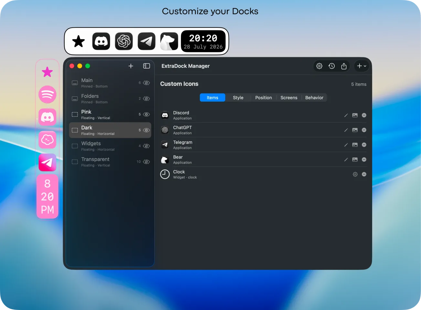Open ExtraDock settings gear in toolbar

pyautogui.click(x=319, y=66)
